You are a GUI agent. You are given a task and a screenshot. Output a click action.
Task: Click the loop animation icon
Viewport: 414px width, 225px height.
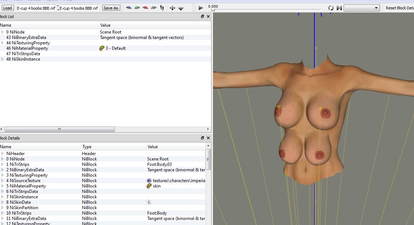point(331,8)
